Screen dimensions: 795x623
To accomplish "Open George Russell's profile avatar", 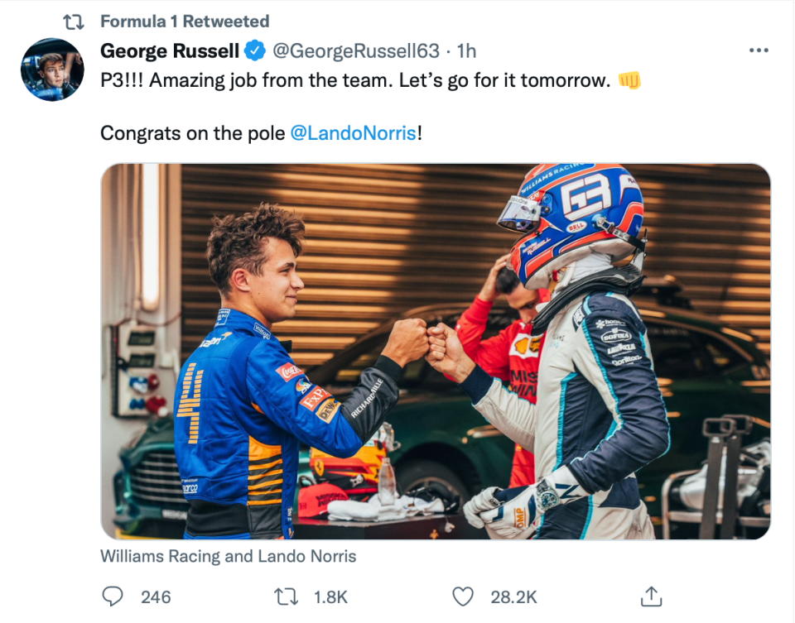I will click(x=52, y=69).
